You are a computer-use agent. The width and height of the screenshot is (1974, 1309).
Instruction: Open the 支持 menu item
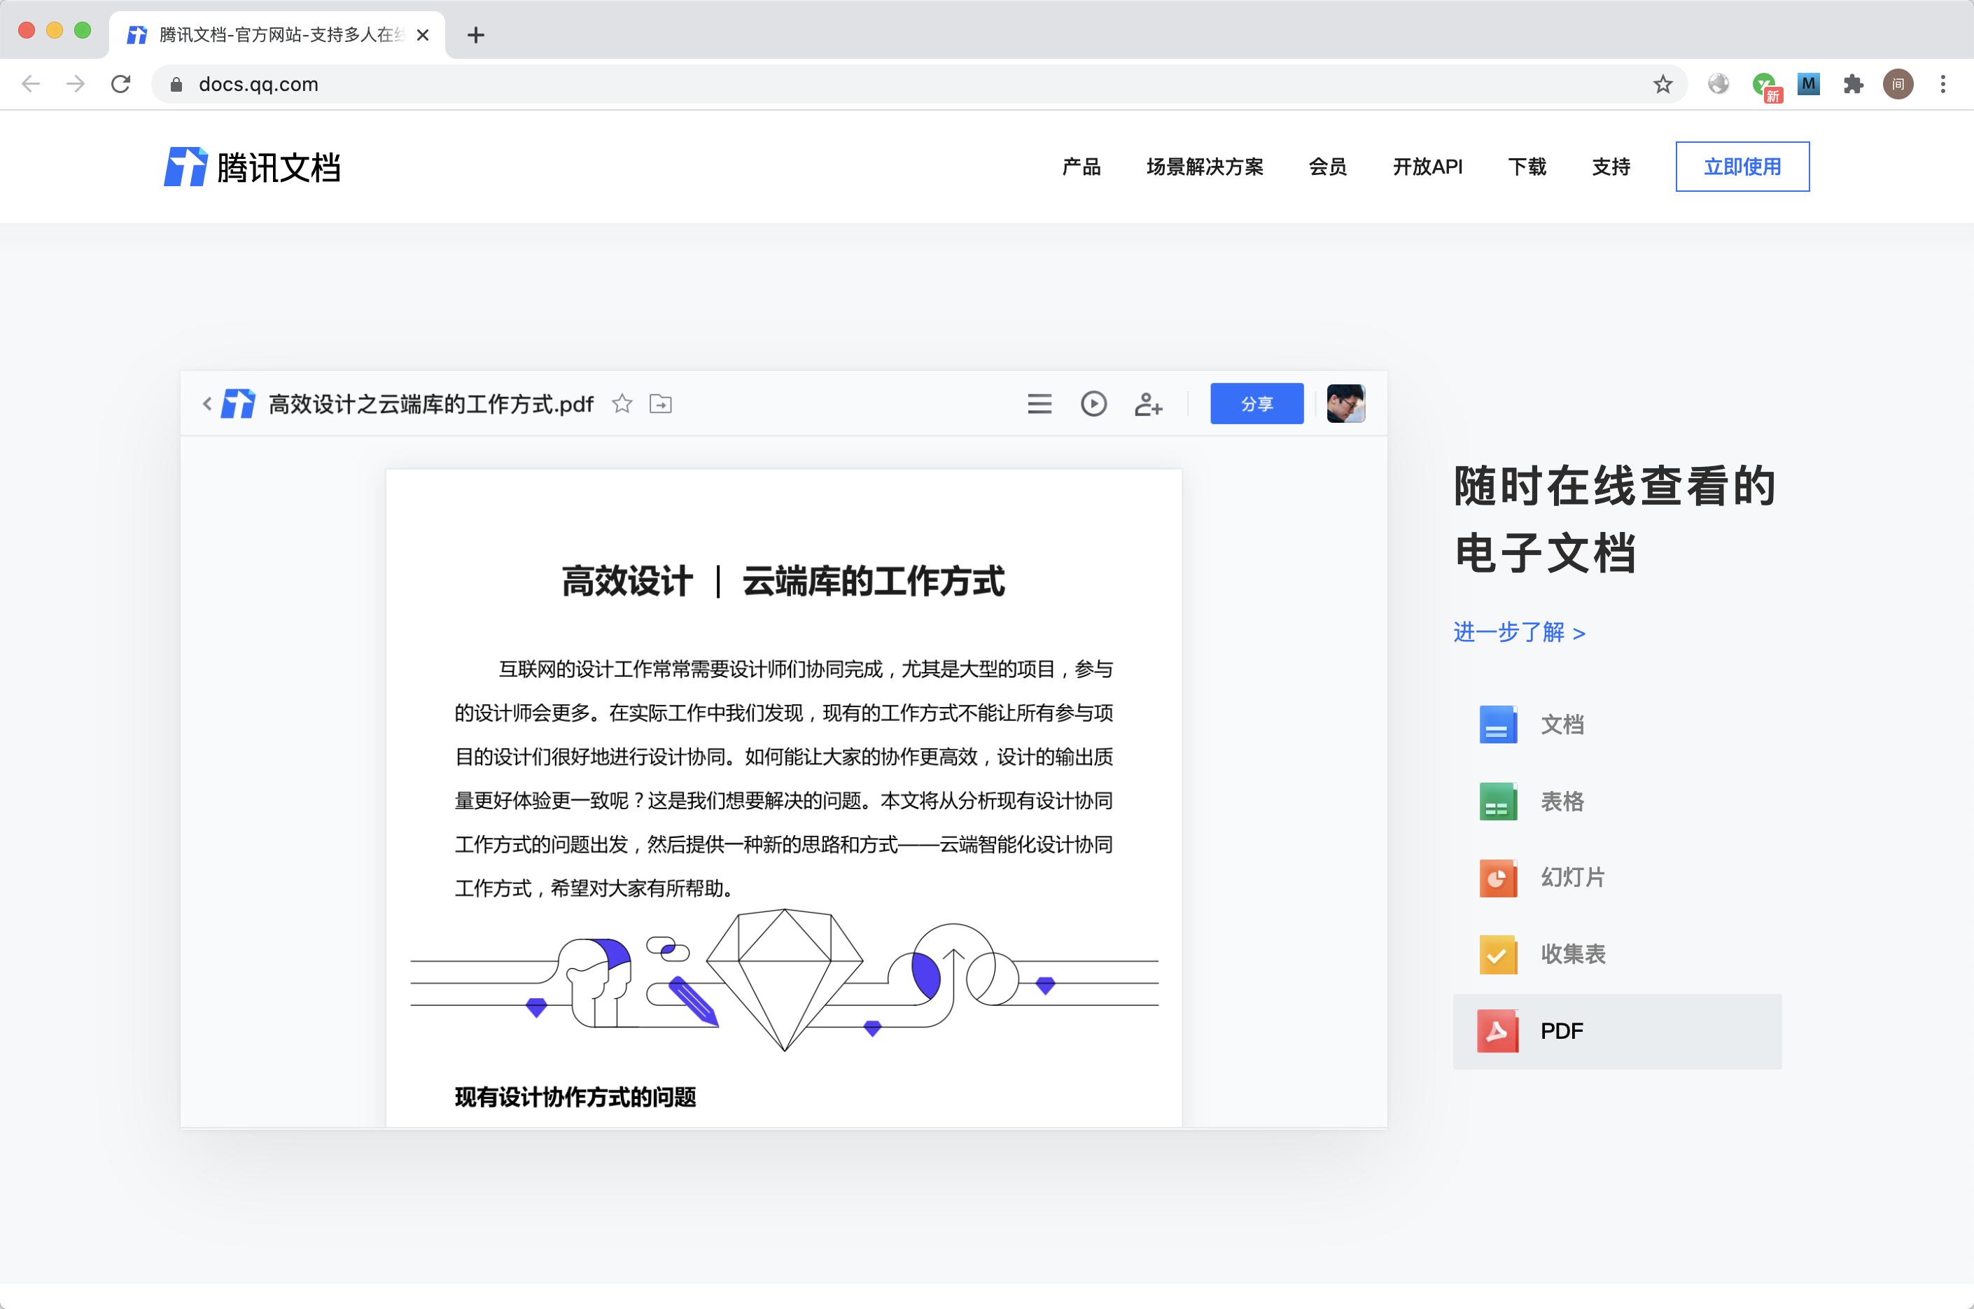pos(1611,167)
